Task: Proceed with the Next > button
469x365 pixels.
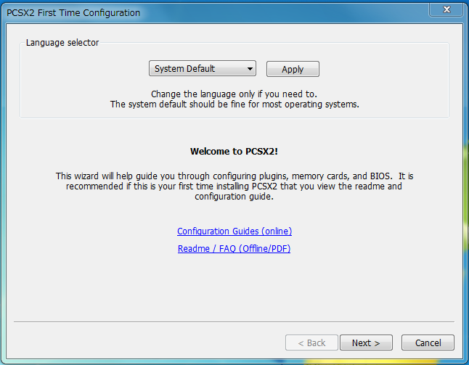Action: (x=366, y=343)
